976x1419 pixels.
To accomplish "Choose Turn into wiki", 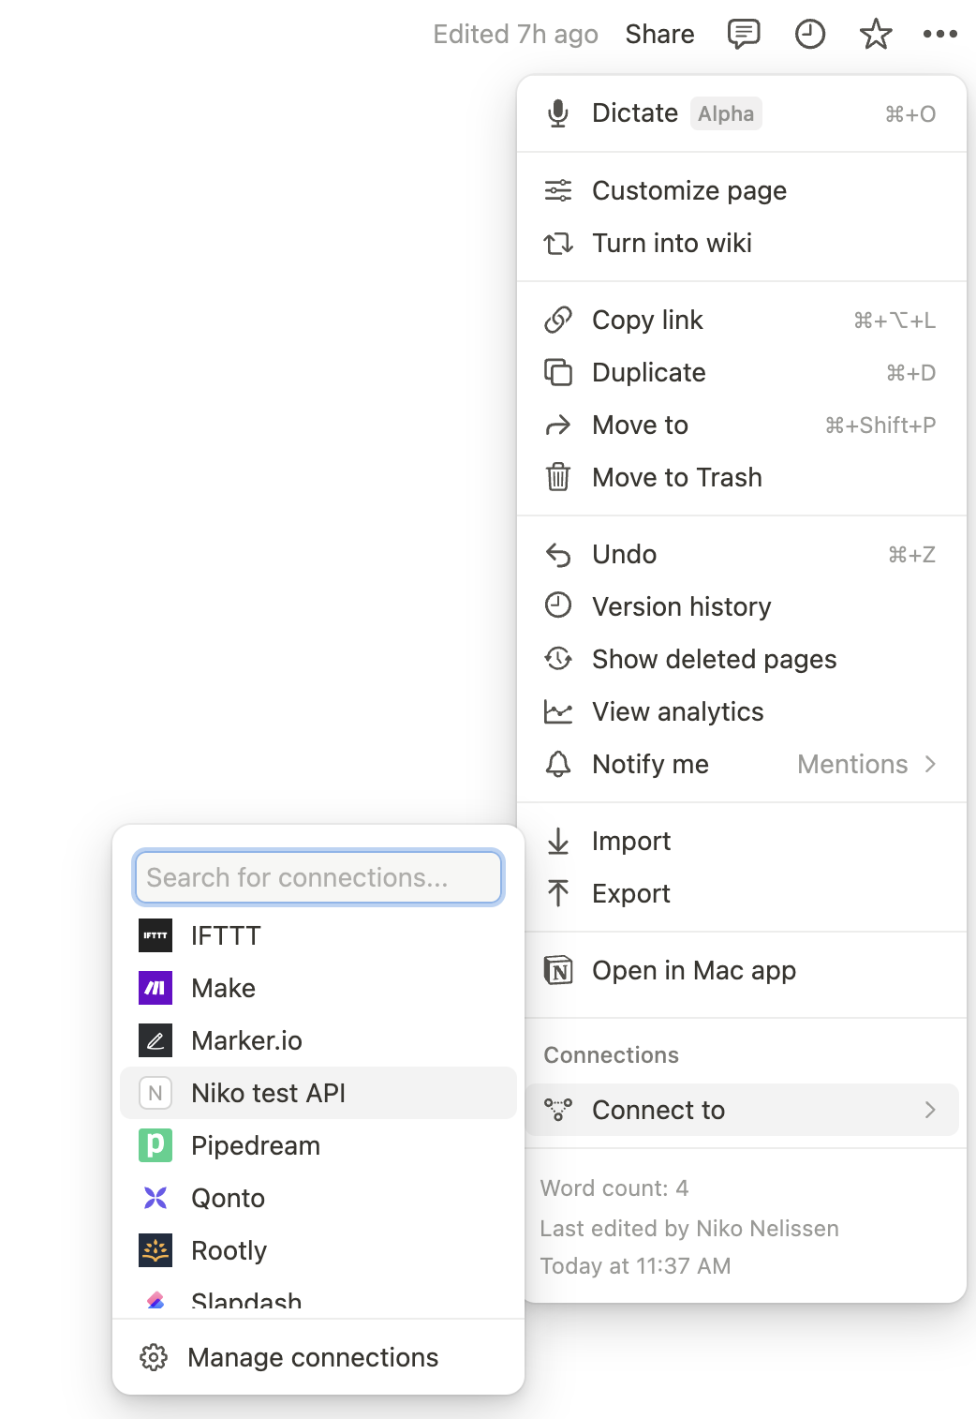I will click(x=742, y=243).
